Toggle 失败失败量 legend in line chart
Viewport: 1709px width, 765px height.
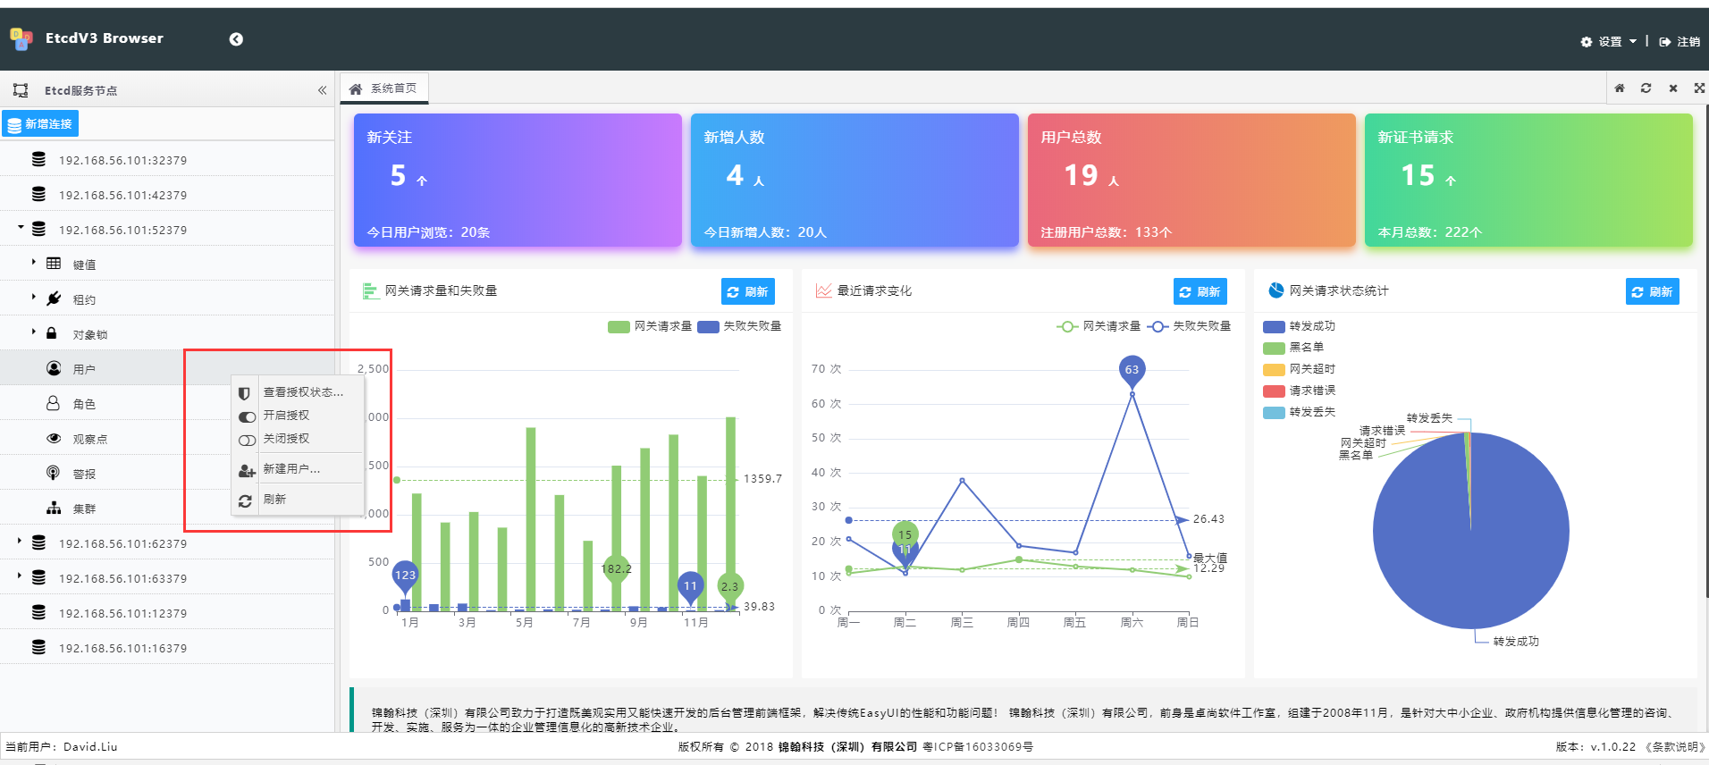coord(1189,326)
